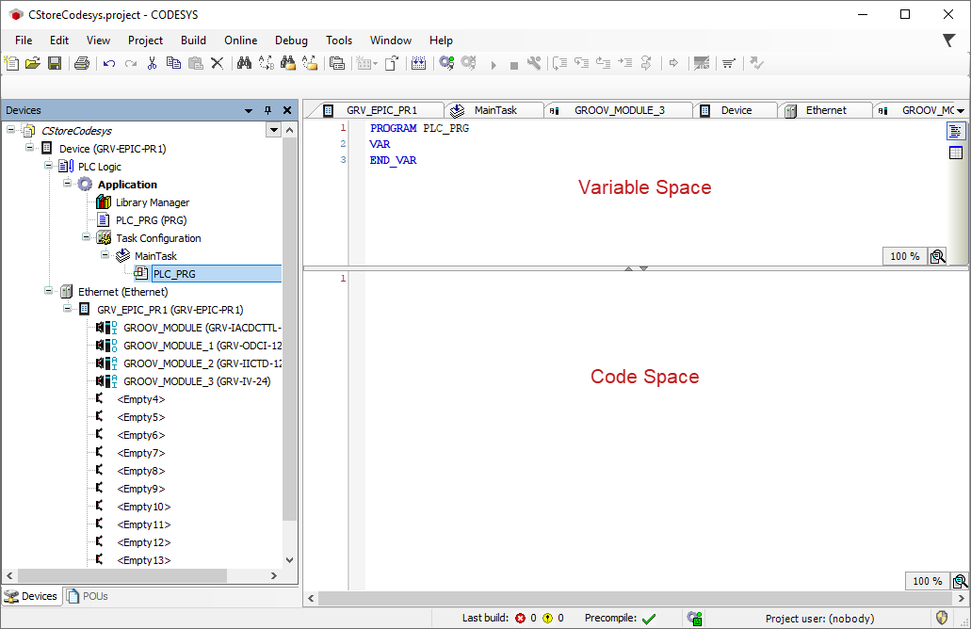Open the Tools menu

tap(339, 40)
